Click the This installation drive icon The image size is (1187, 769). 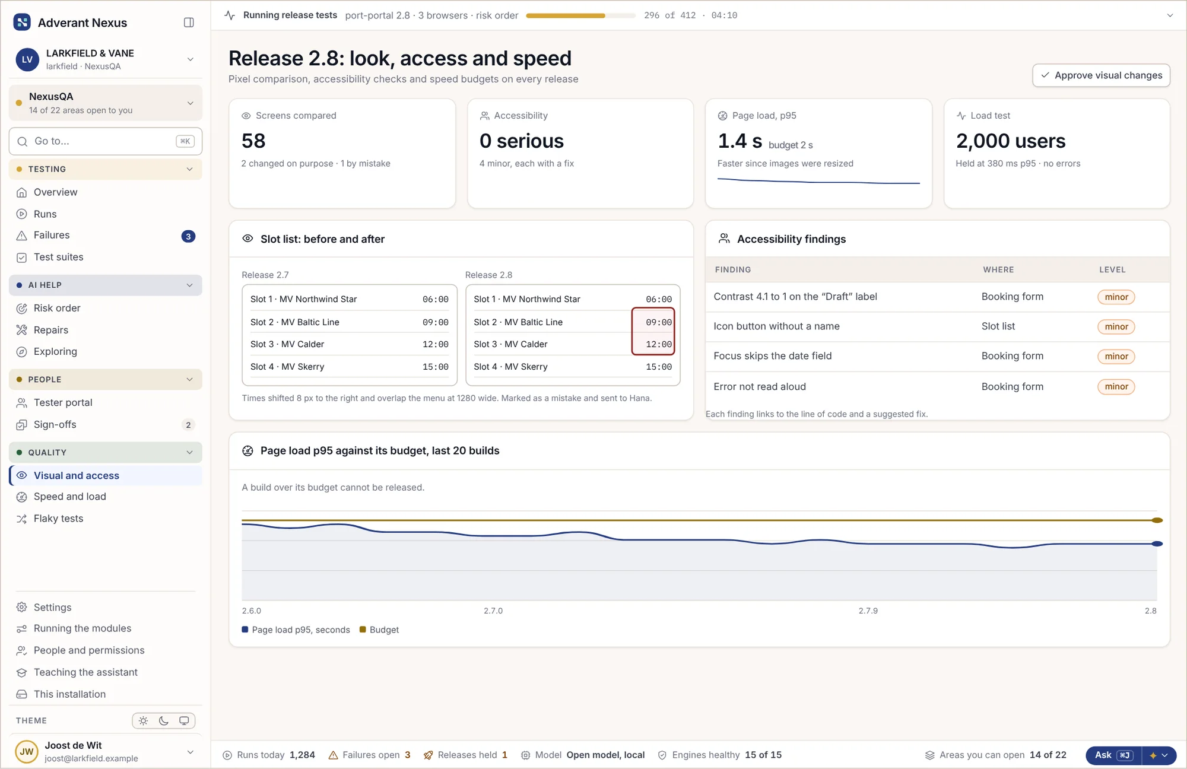(22, 694)
